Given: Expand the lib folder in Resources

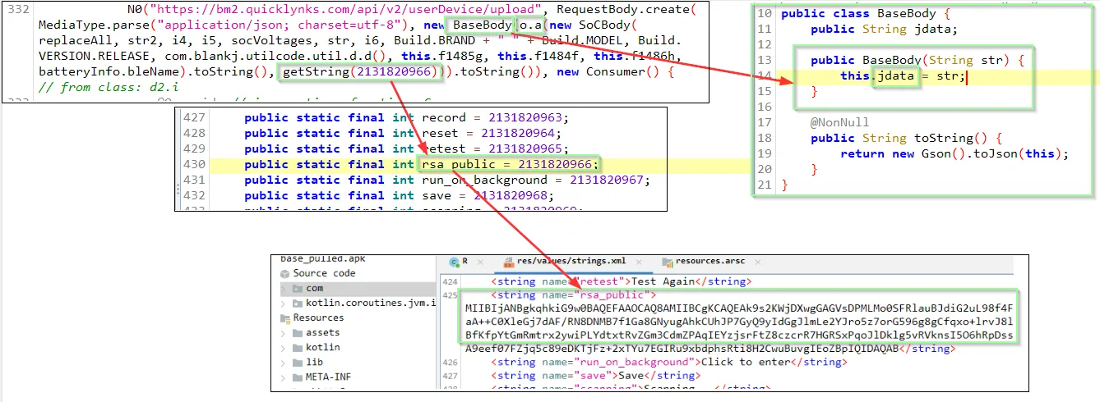Looking at the screenshot, I should coord(282,363).
